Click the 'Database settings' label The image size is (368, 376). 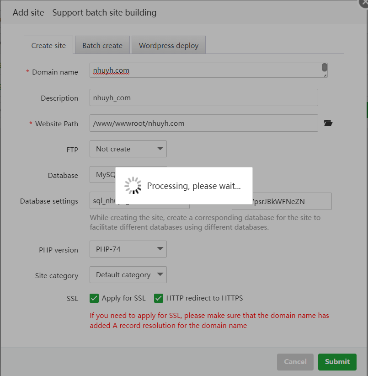coord(49,201)
